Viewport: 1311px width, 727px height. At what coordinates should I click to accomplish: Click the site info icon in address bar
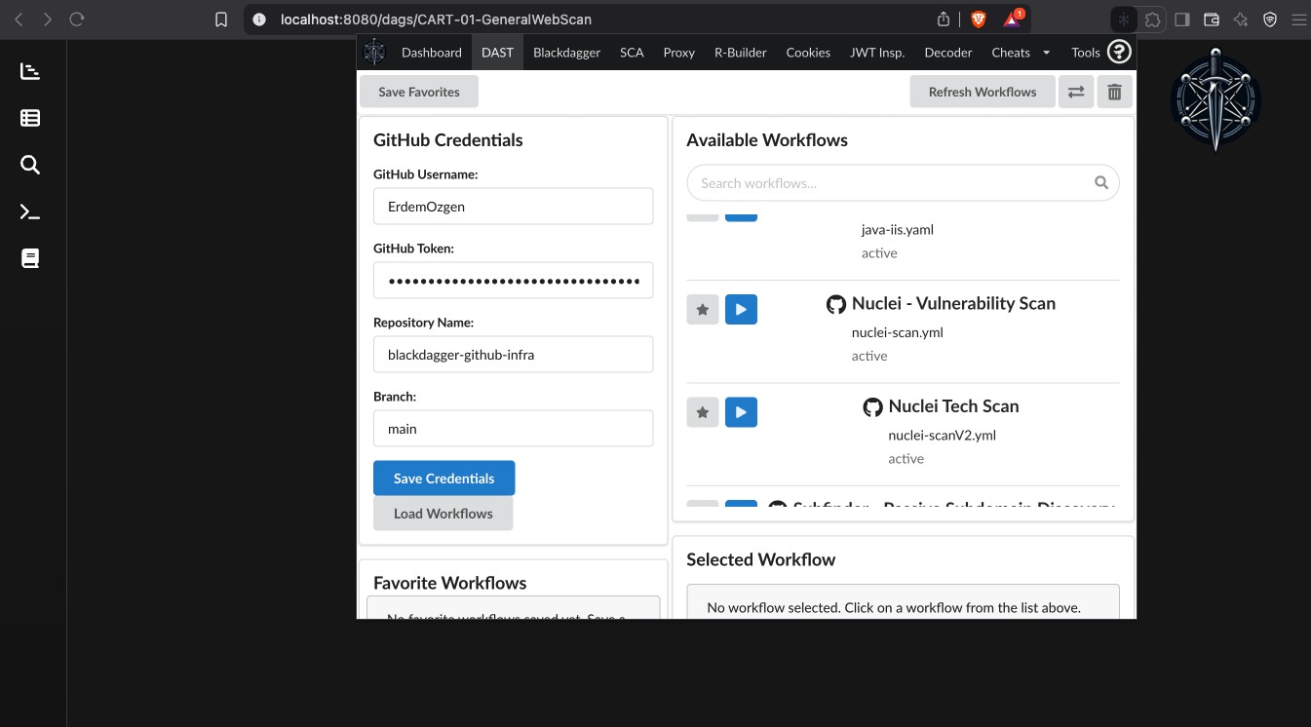(258, 19)
